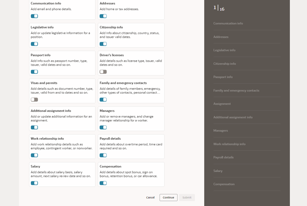Disable the Passport info toggle
Image resolution: width=307 pixels, height=206 pixels.
(34, 72)
